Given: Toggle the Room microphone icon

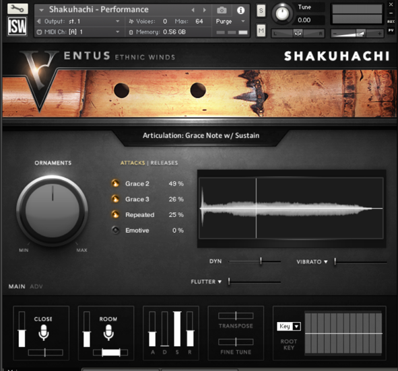Looking at the screenshot, I should click(x=108, y=332).
